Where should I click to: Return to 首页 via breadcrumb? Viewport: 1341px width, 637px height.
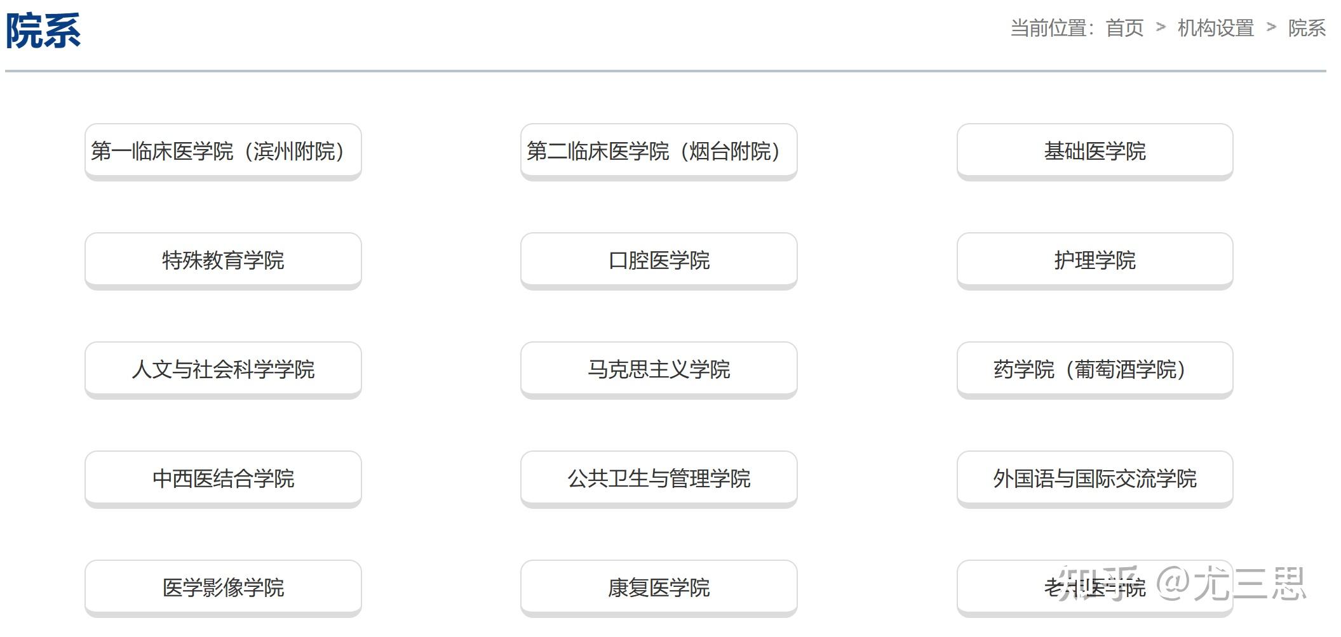click(x=1124, y=28)
